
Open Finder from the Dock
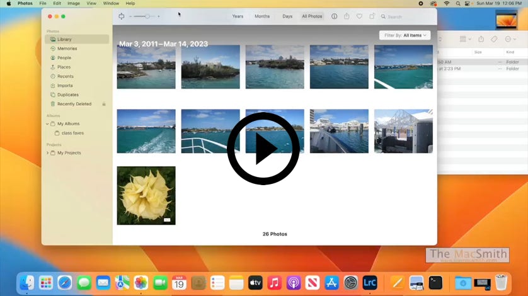pyautogui.click(x=26, y=283)
